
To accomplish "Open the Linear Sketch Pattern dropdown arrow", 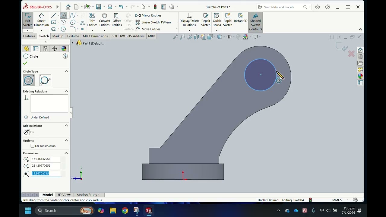I will tap(177, 22).
